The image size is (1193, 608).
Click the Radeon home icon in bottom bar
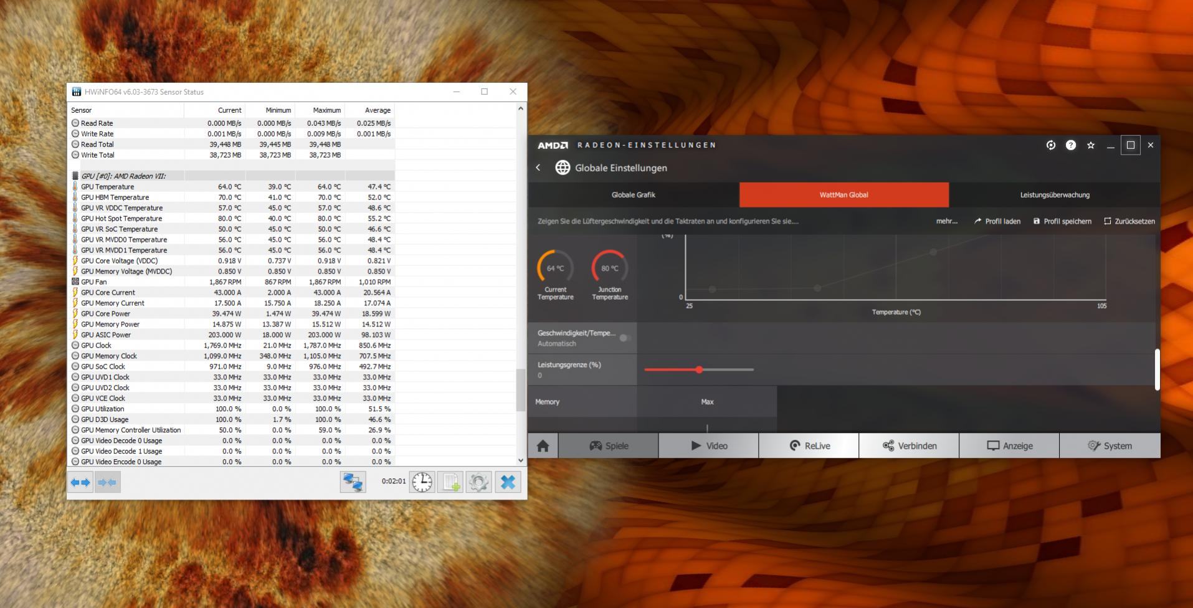pyautogui.click(x=543, y=446)
